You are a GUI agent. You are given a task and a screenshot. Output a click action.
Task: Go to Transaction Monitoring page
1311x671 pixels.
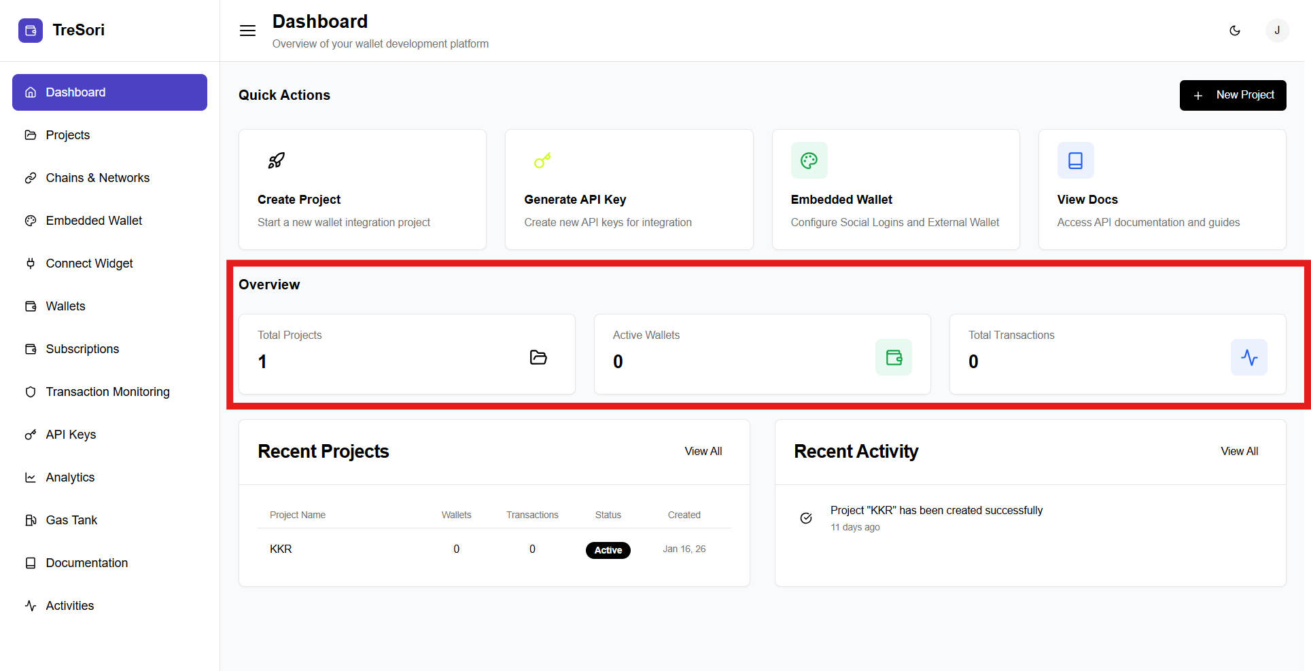pyautogui.click(x=107, y=392)
